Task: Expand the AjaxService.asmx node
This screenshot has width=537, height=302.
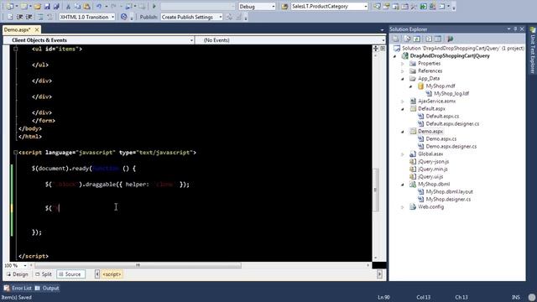Action: (403, 102)
